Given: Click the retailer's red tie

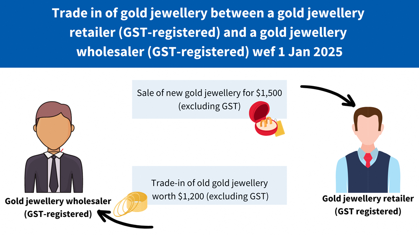Looking at the screenshot, I should pos(367,160).
